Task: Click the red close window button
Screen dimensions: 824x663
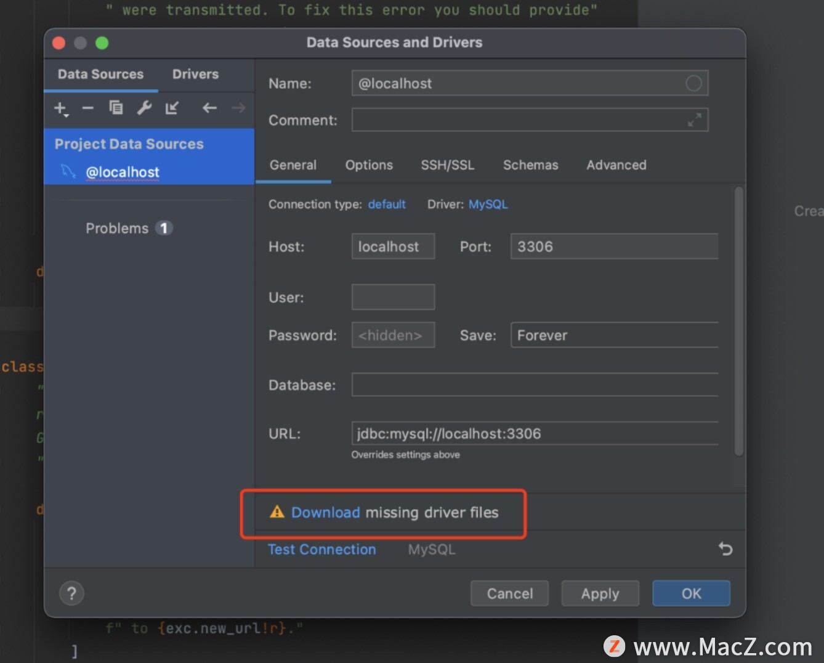Action: click(59, 43)
